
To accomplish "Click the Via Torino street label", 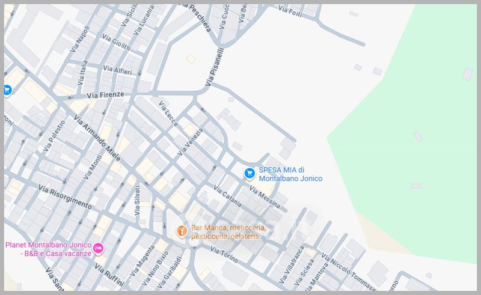I will [224, 257].
